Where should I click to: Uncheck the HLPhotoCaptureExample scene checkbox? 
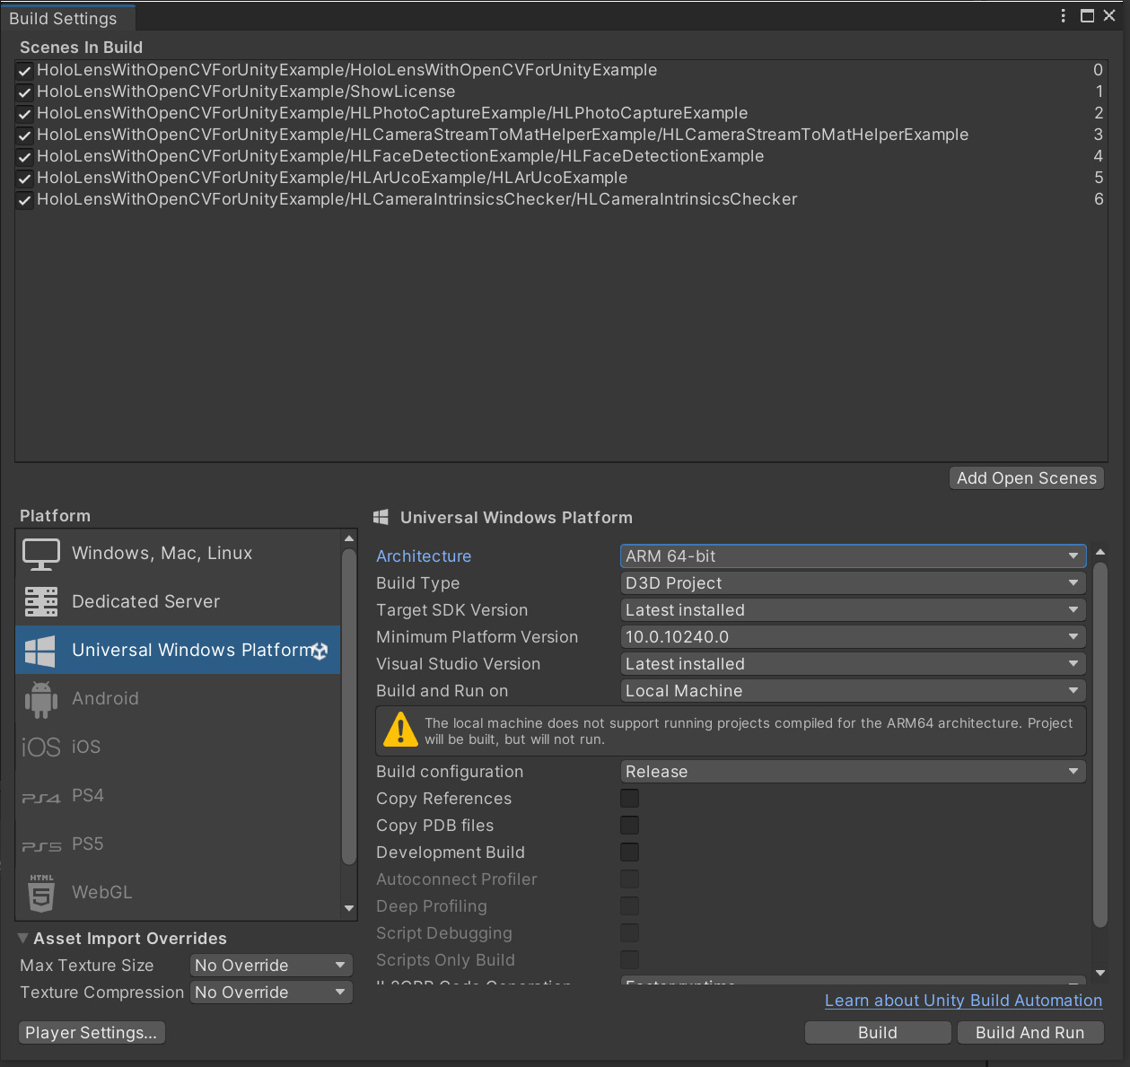coord(25,114)
